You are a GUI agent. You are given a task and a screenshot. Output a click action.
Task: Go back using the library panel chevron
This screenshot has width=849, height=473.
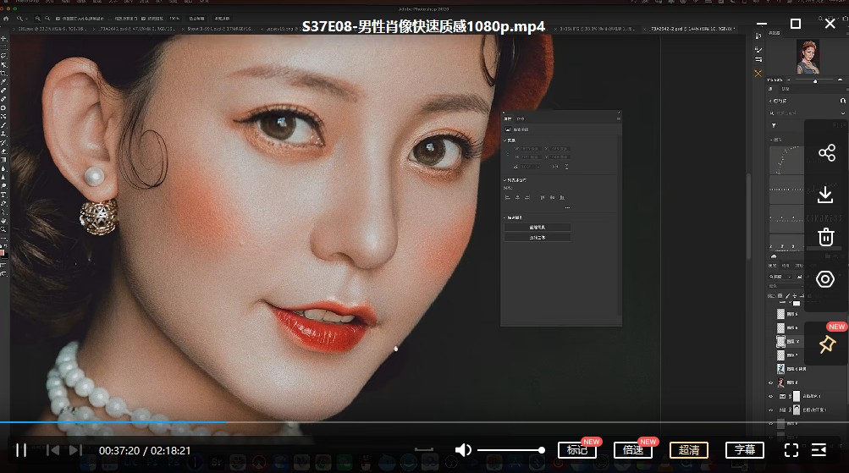pyautogui.click(x=770, y=101)
